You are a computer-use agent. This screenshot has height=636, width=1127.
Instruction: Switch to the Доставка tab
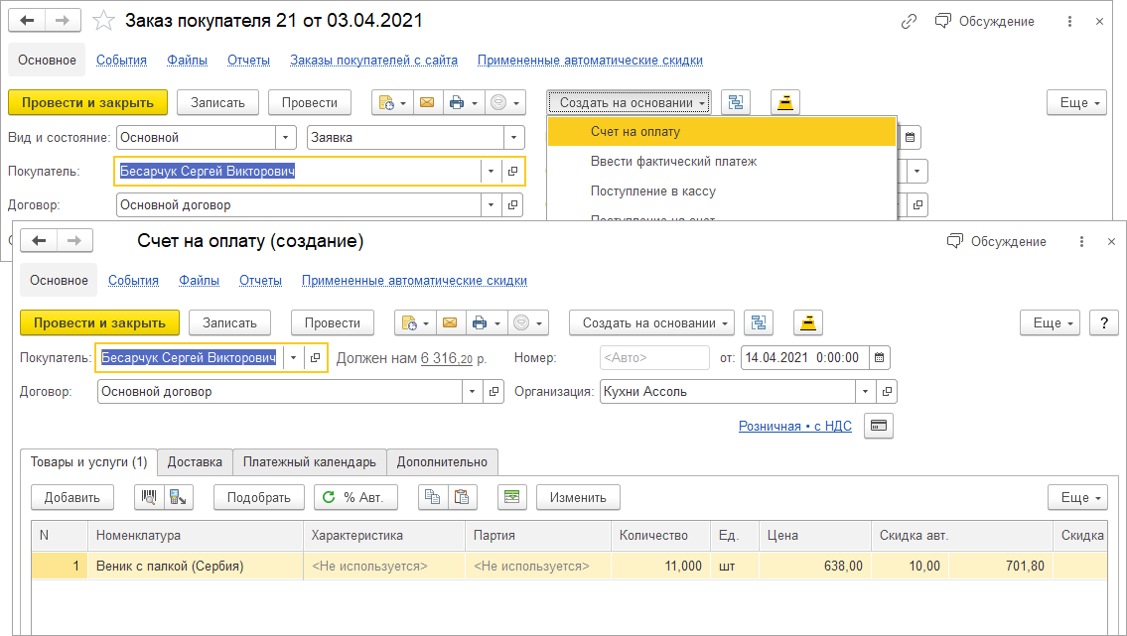(x=195, y=461)
